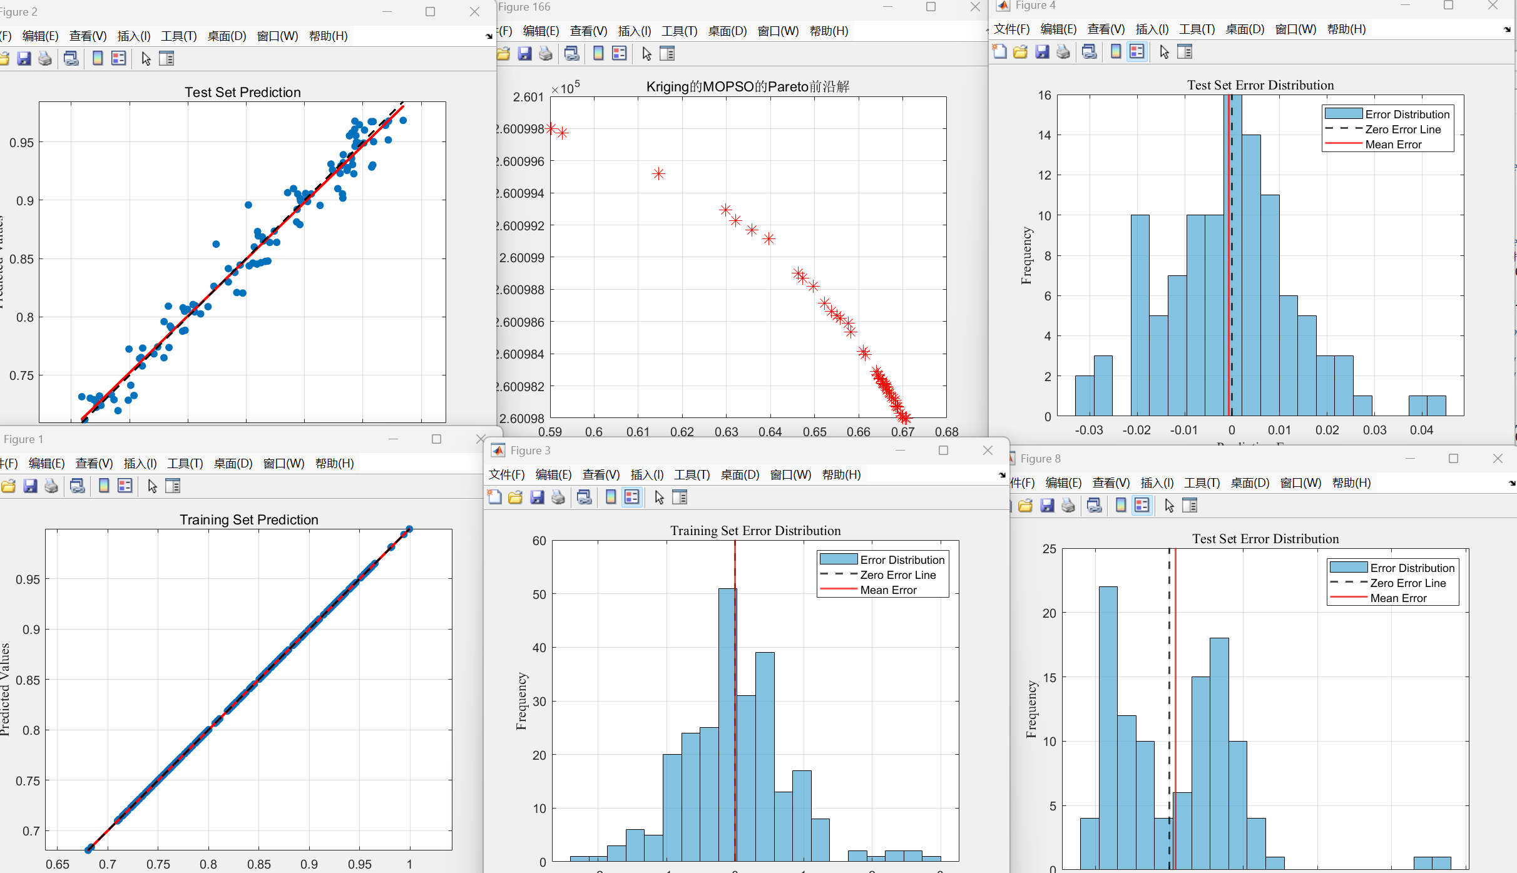Click Print icon in Figure 166 toolbar
This screenshot has width=1517, height=873.
coord(546,54)
